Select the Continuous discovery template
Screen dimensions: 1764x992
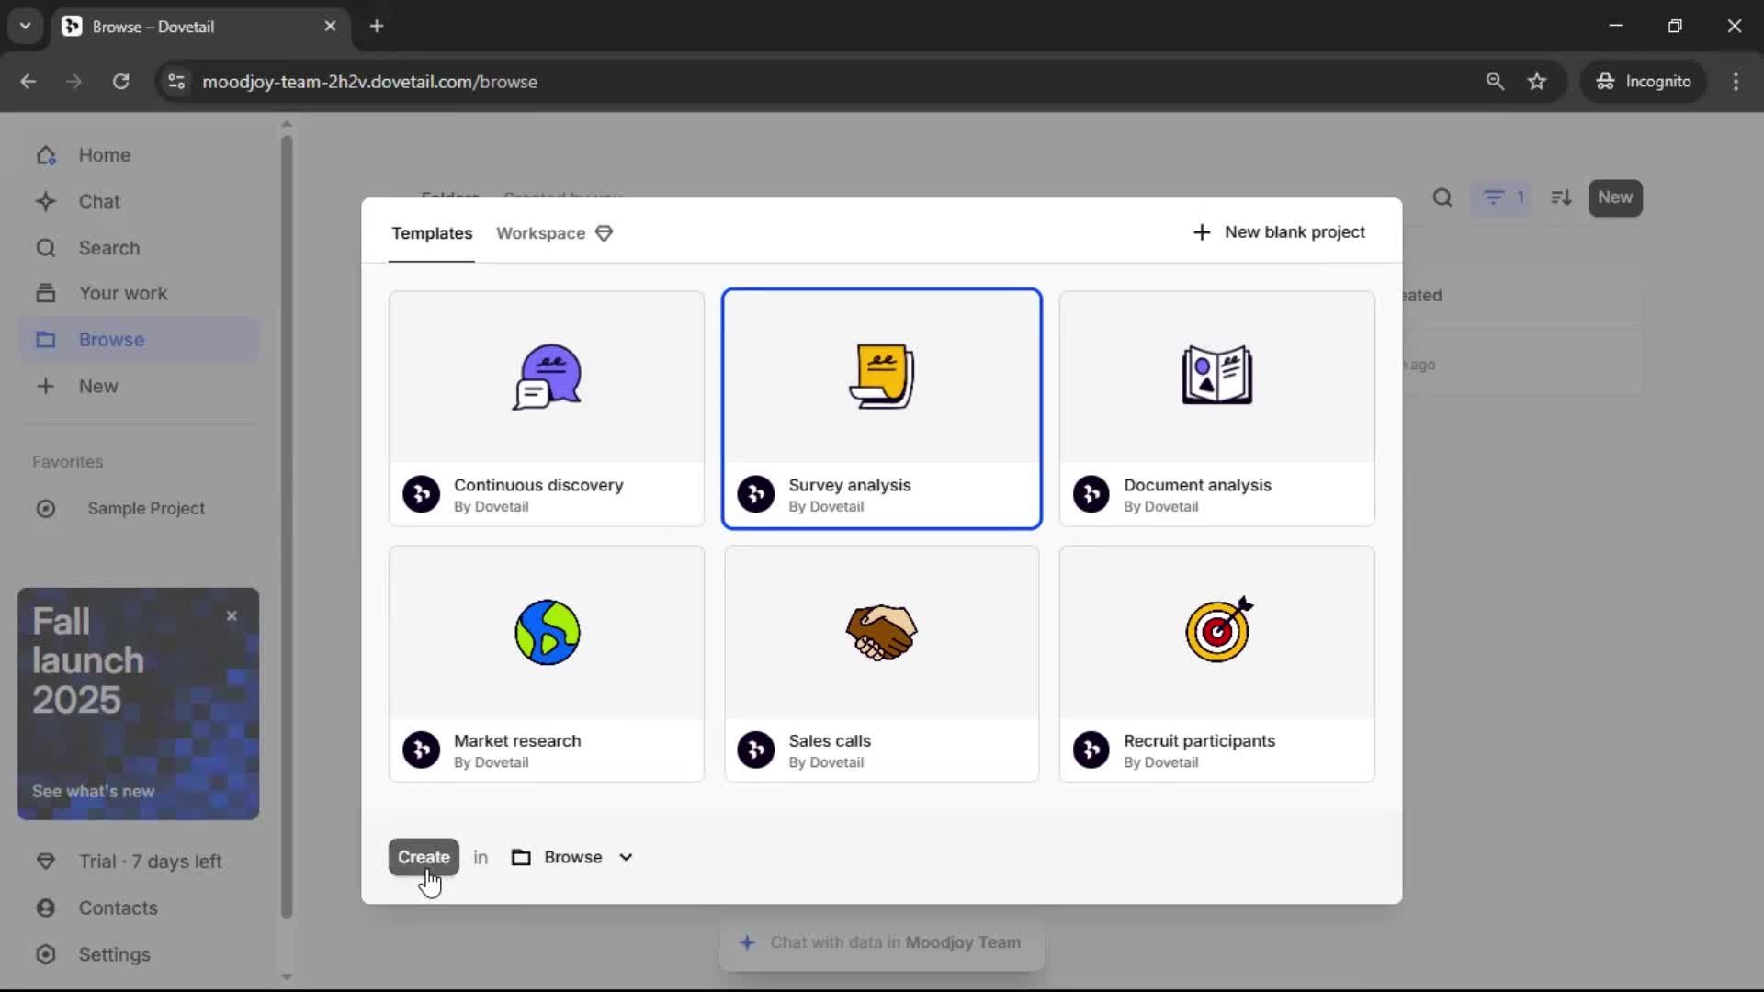(547, 409)
